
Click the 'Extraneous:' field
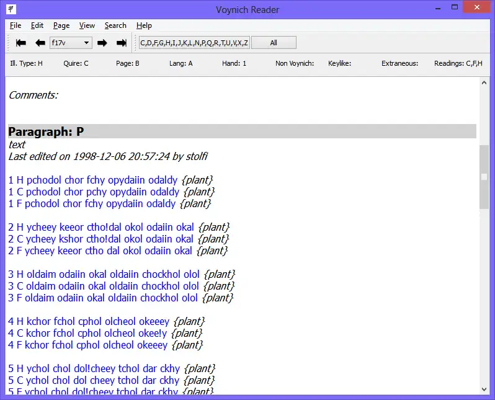399,63
